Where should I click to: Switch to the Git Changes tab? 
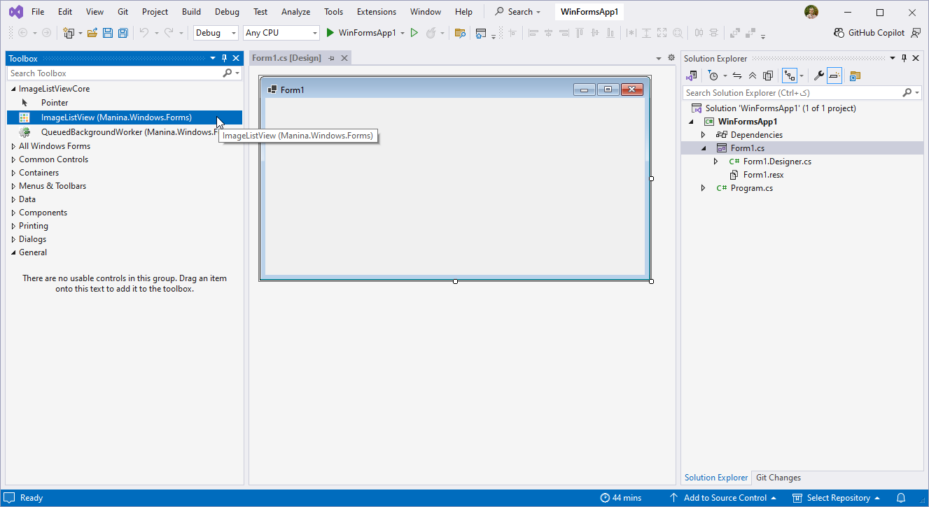778,478
